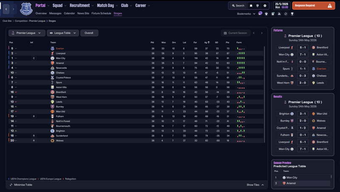The width and height of the screenshot is (340, 192).
Task: Click the clipboard bookmark shortcut icon
Action: coord(273,14)
